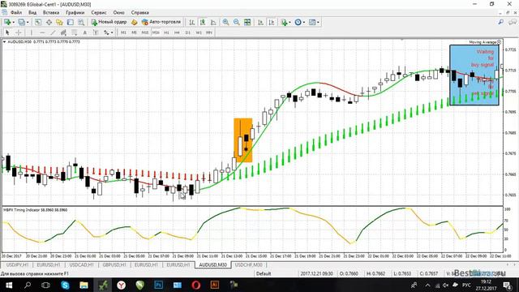Click the Default profile in status bar

[264, 274]
